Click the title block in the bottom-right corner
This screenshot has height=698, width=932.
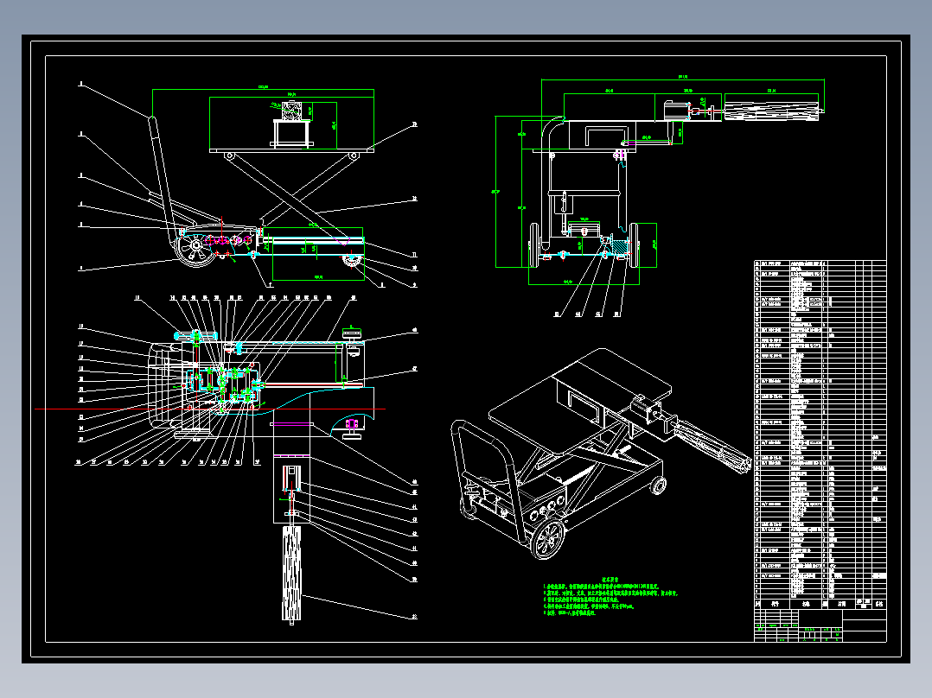(x=820, y=625)
